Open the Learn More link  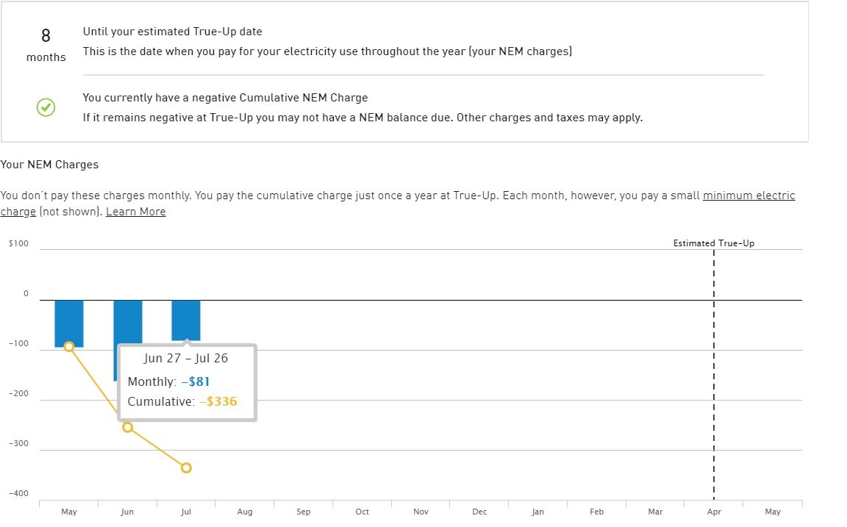135,212
